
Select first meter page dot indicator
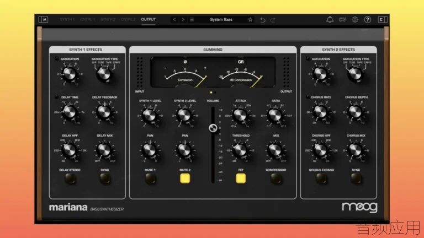211,93
